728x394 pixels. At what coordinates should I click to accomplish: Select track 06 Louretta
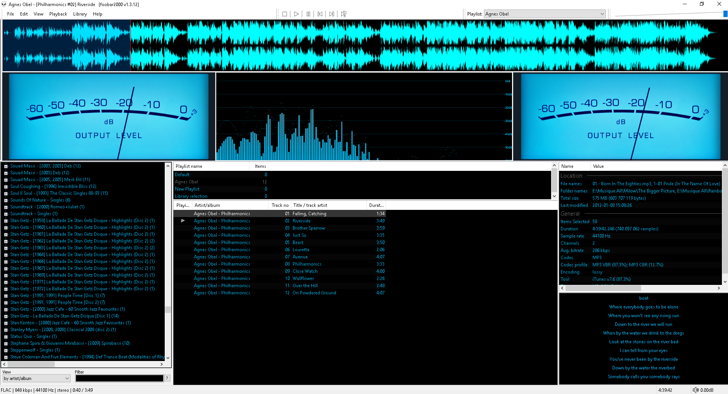[280, 250]
